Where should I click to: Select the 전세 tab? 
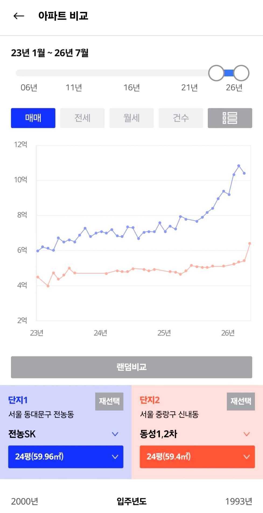[82, 118]
